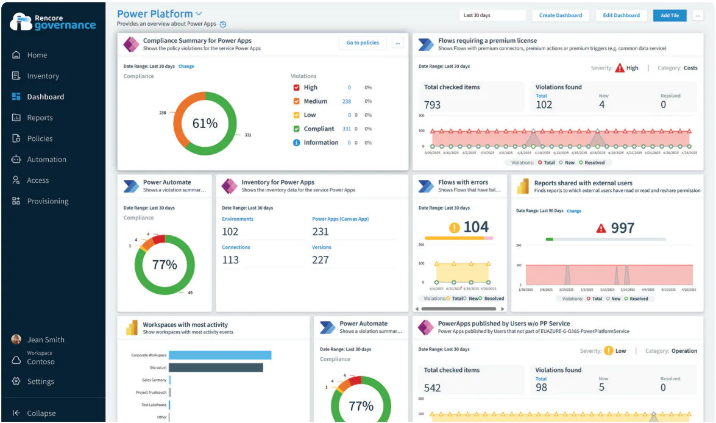716x423 pixels.
Task: Click the Flows requiring premium license icon
Action: click(426, 44)
